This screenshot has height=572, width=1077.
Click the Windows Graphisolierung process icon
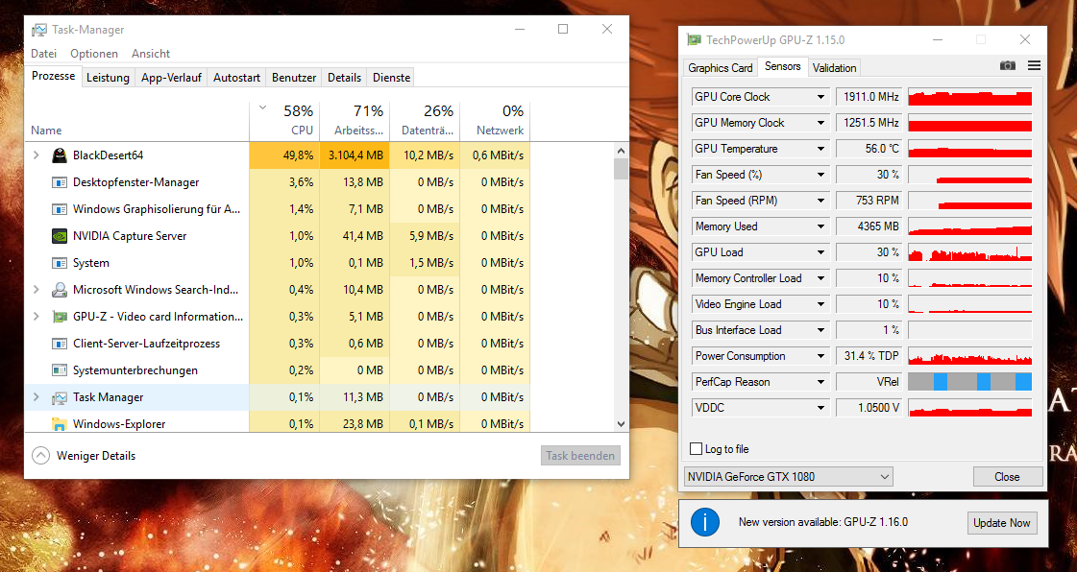pyautogui.click(x=60, y=209)
